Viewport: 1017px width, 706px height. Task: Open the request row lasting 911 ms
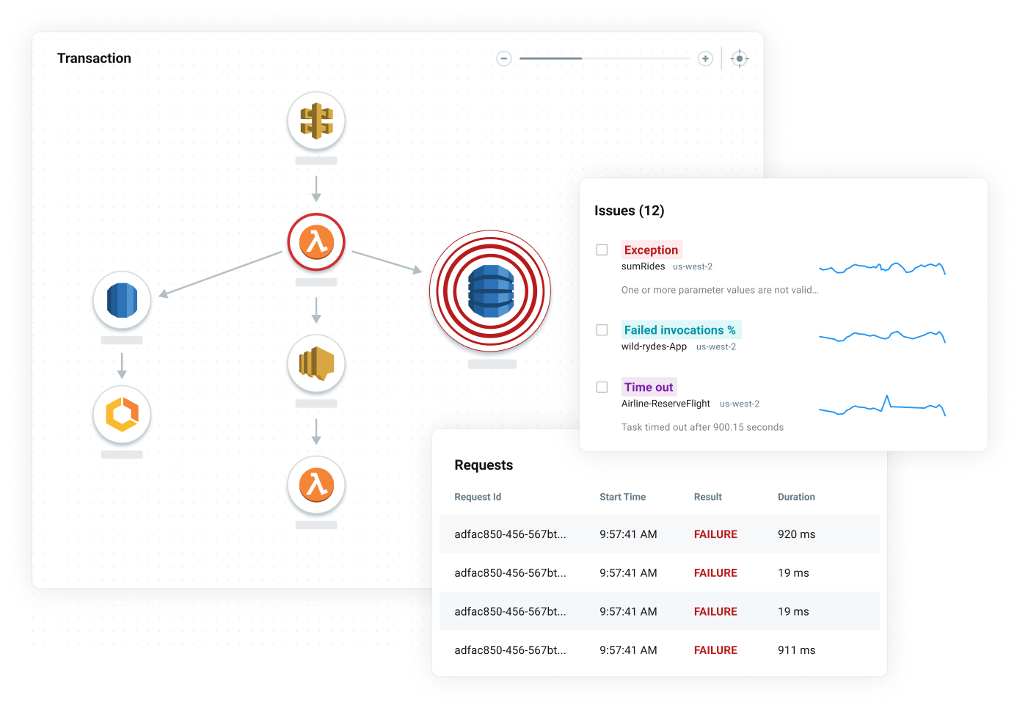click(x=659, y=650)
